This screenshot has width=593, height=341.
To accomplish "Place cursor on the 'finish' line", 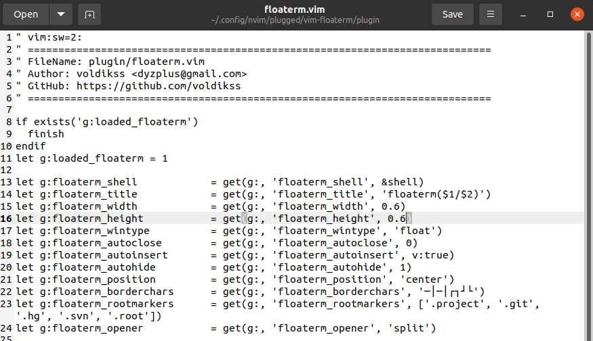I will 46,134.
